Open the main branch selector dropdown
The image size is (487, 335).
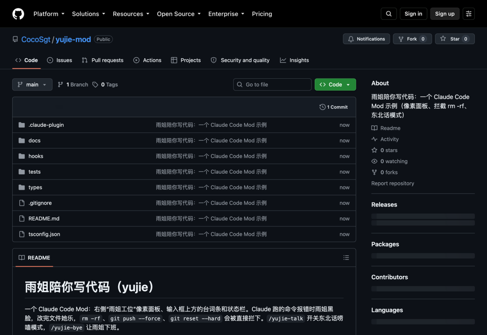coord(32,84)
